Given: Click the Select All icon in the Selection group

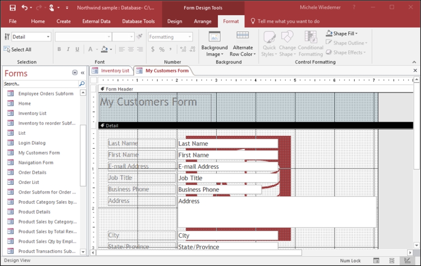Looking at the screenshot, I should tap(7, 49).
